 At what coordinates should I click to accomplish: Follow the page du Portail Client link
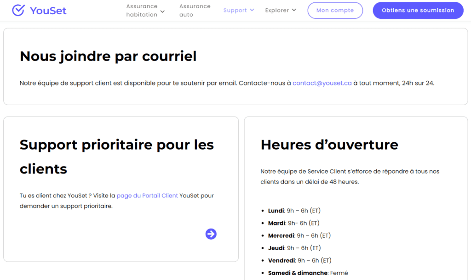click(147, 196)
